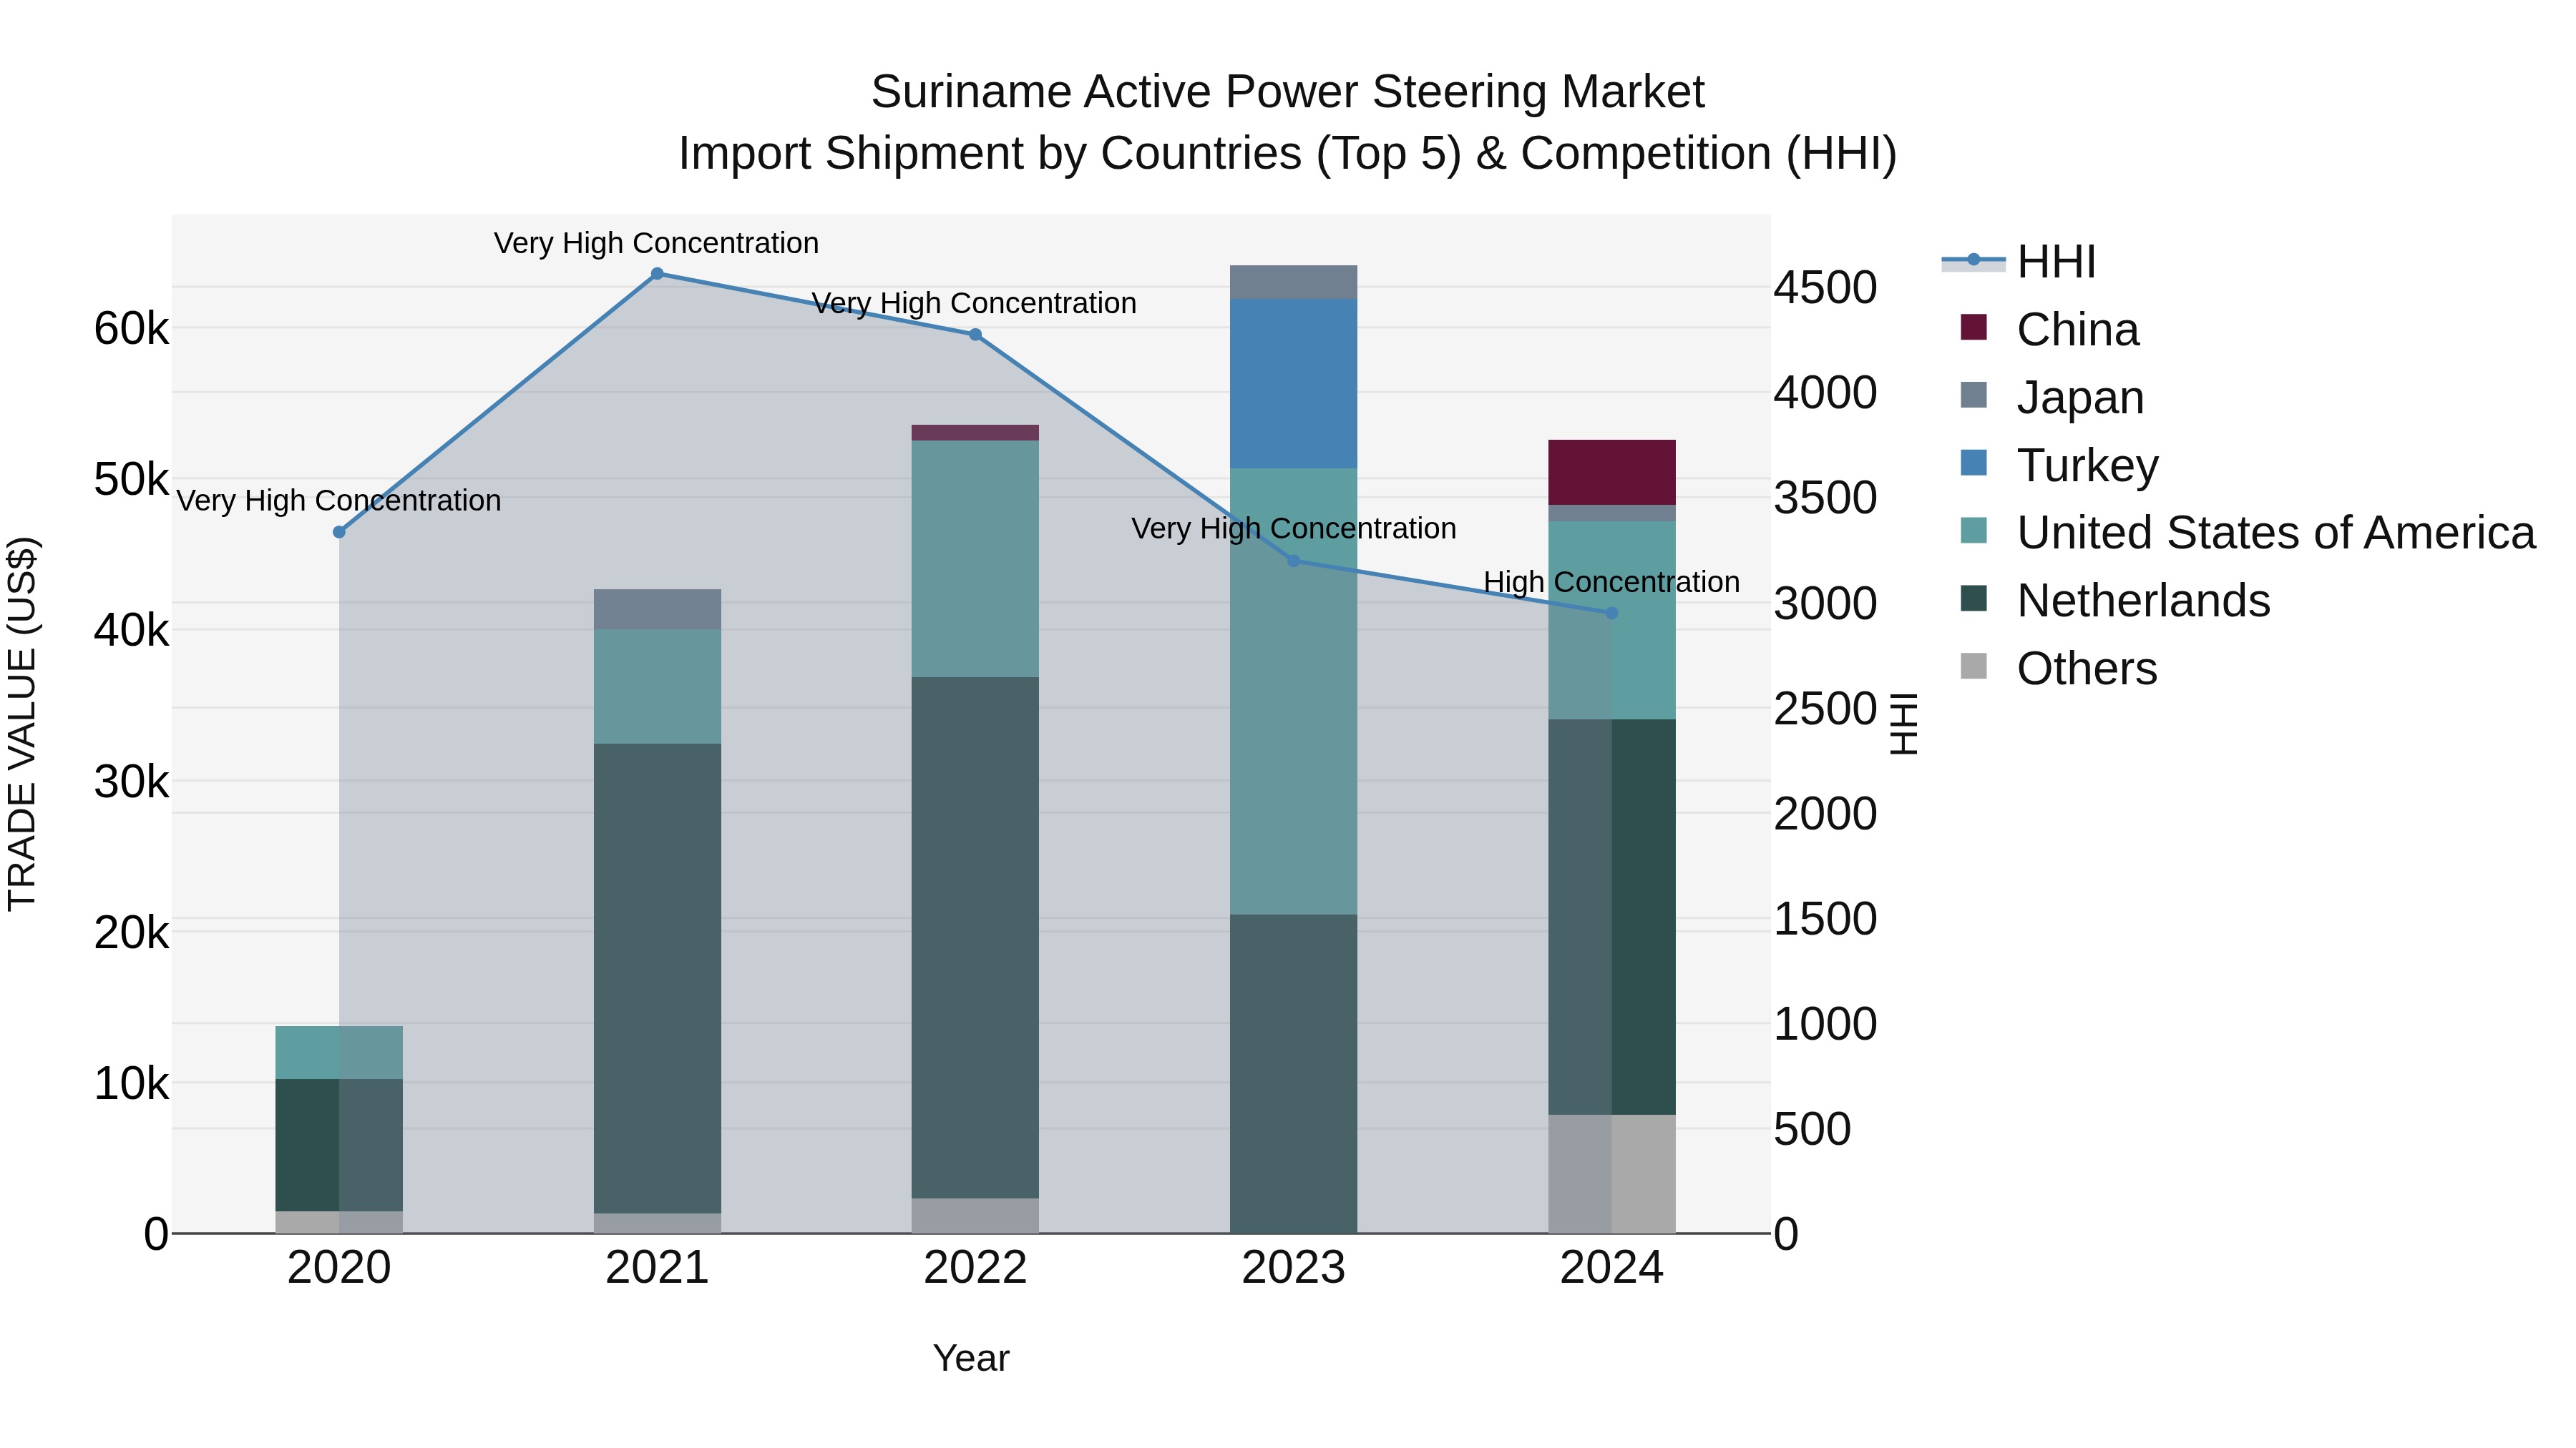Click the 60k trade value tick label

pyautogui.click(x=131, y=329)
